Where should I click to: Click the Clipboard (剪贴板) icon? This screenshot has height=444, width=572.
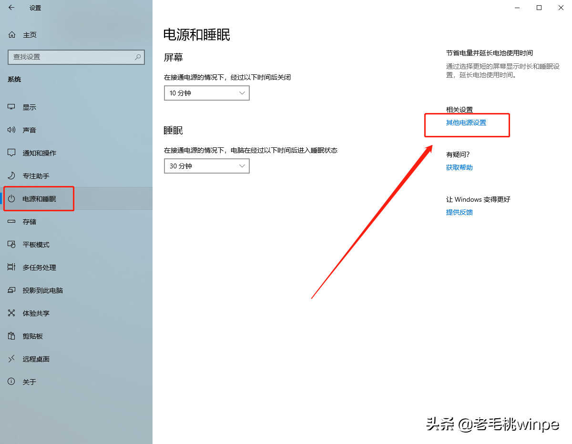12,336
